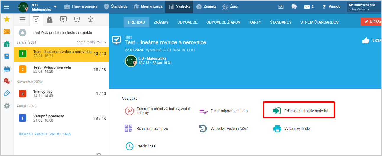Select the Vstupná previerka row

(61, 118)
